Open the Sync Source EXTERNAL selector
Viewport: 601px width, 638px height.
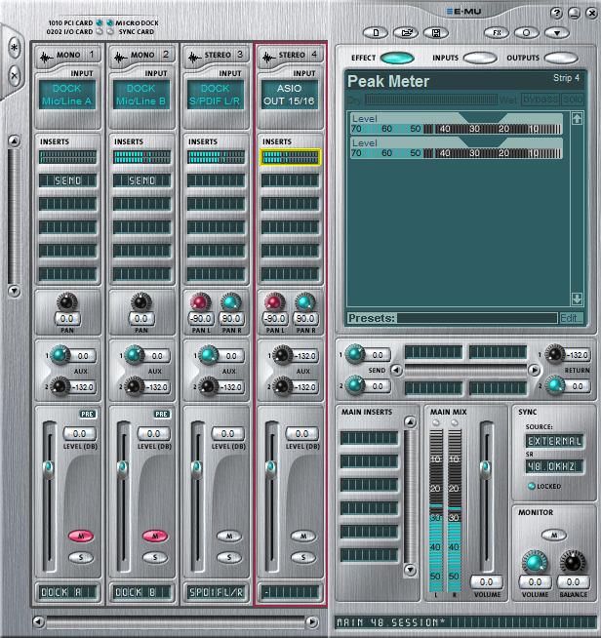coord(554,441)
